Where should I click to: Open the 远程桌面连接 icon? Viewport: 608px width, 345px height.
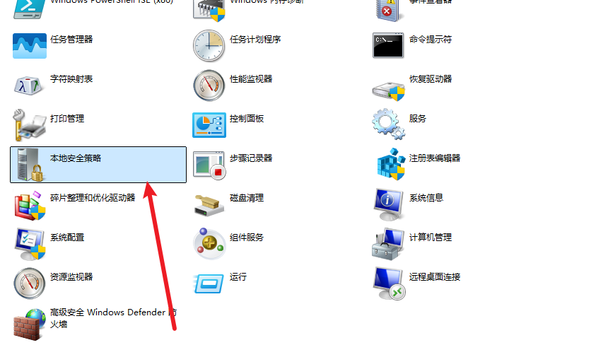click(x=389, y=283)
